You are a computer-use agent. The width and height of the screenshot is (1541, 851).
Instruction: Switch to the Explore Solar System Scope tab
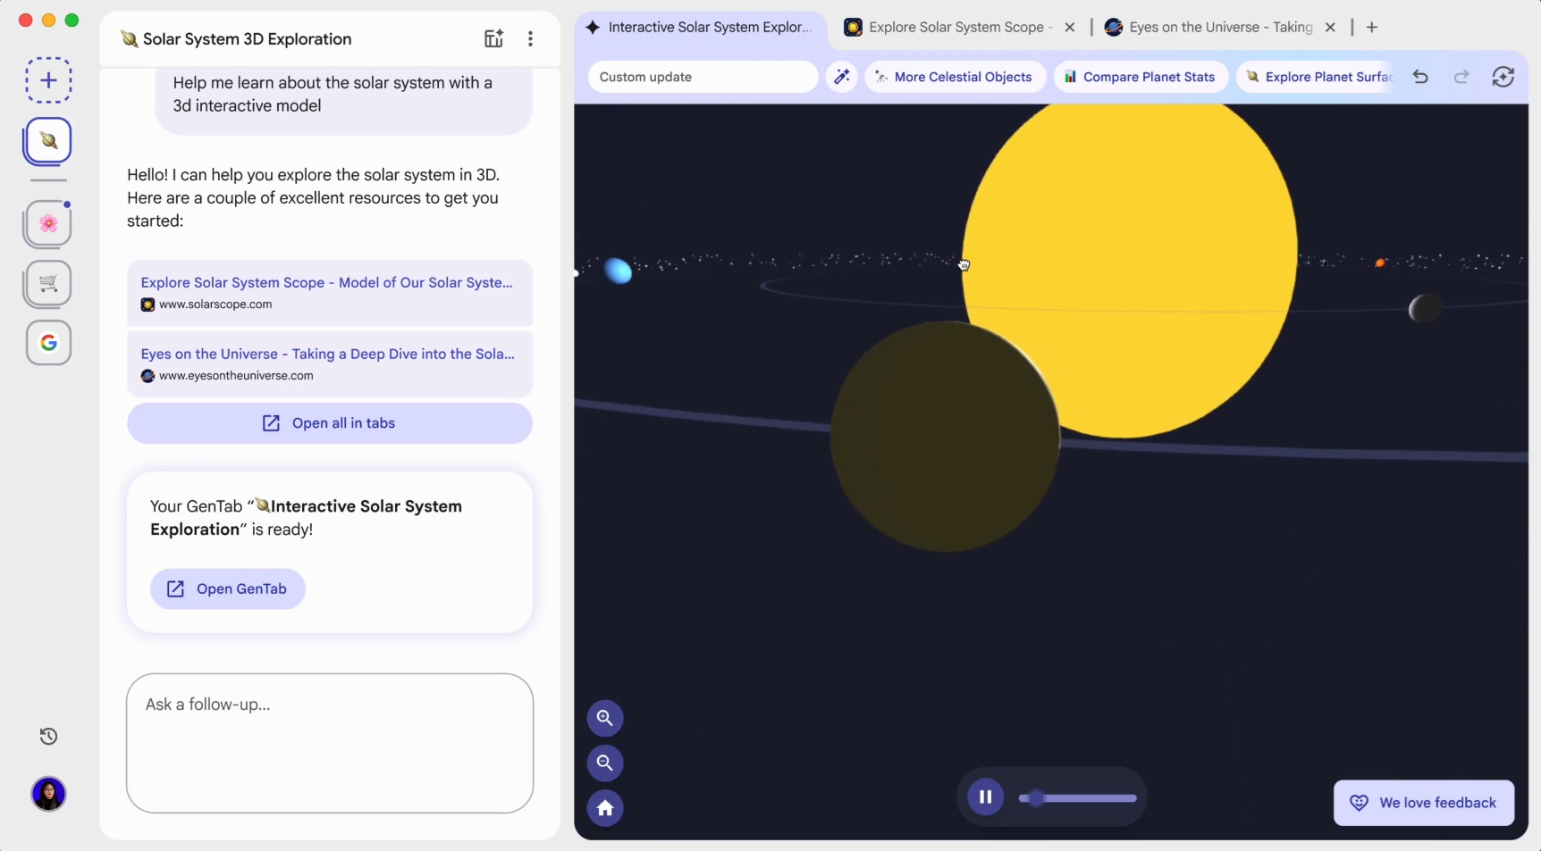952,28
